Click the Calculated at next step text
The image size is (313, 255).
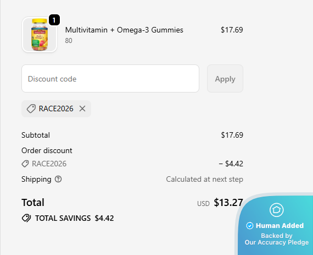click(x=205, y=179)
